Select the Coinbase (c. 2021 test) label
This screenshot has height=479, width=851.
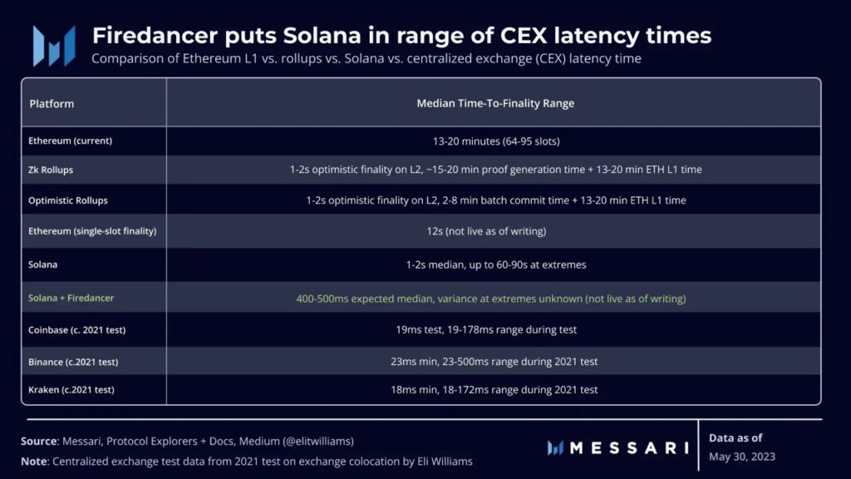coord(76,329)
